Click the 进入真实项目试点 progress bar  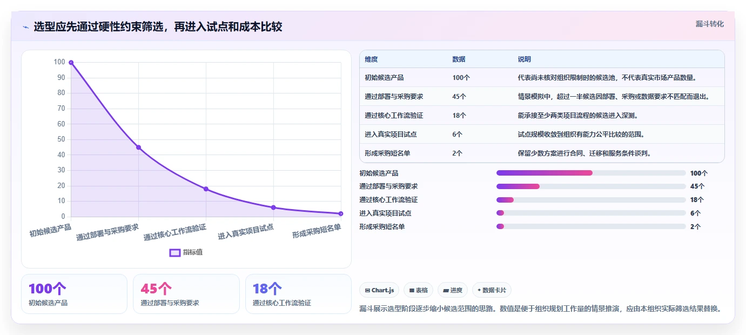pyautogui.click(x=591, y=213)
